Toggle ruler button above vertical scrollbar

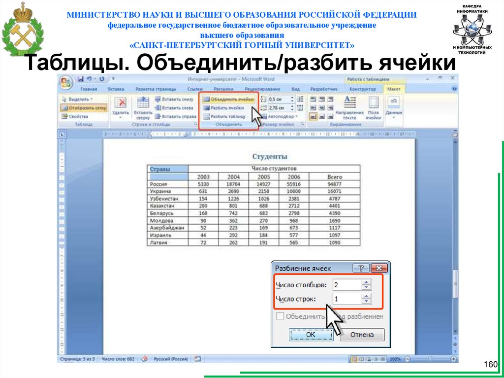tap(455, 135)
